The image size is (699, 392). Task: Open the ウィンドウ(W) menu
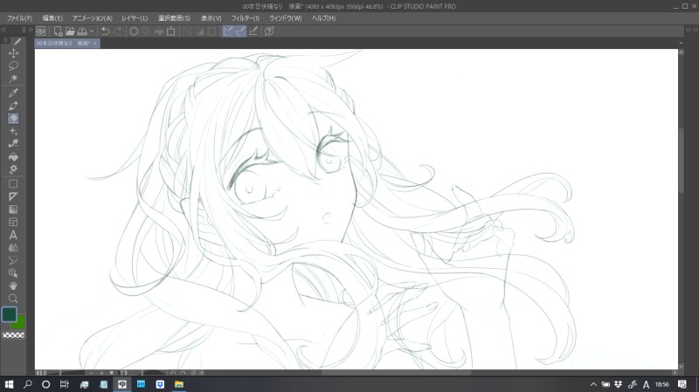(x=286, y=18)
